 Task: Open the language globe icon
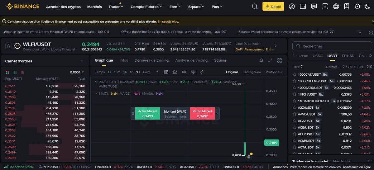coord(336,6)
